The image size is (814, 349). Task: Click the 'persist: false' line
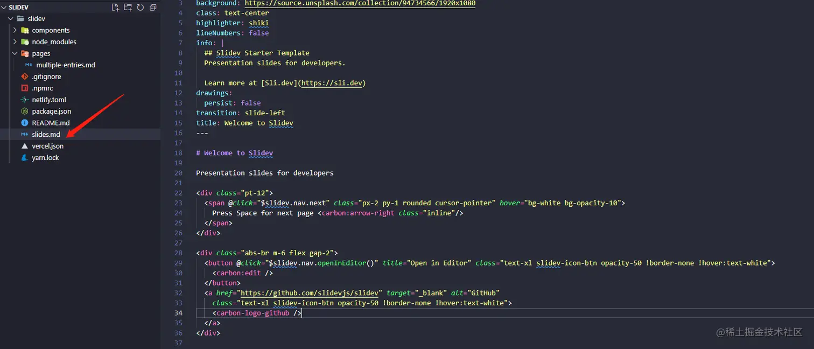click(233, 103)
